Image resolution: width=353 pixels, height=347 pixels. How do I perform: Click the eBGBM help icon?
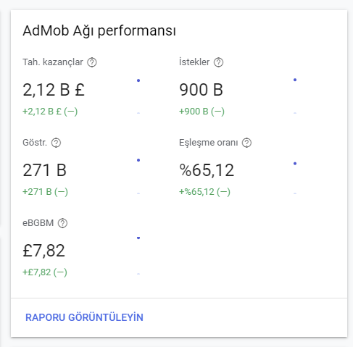(x=62, y=223)
